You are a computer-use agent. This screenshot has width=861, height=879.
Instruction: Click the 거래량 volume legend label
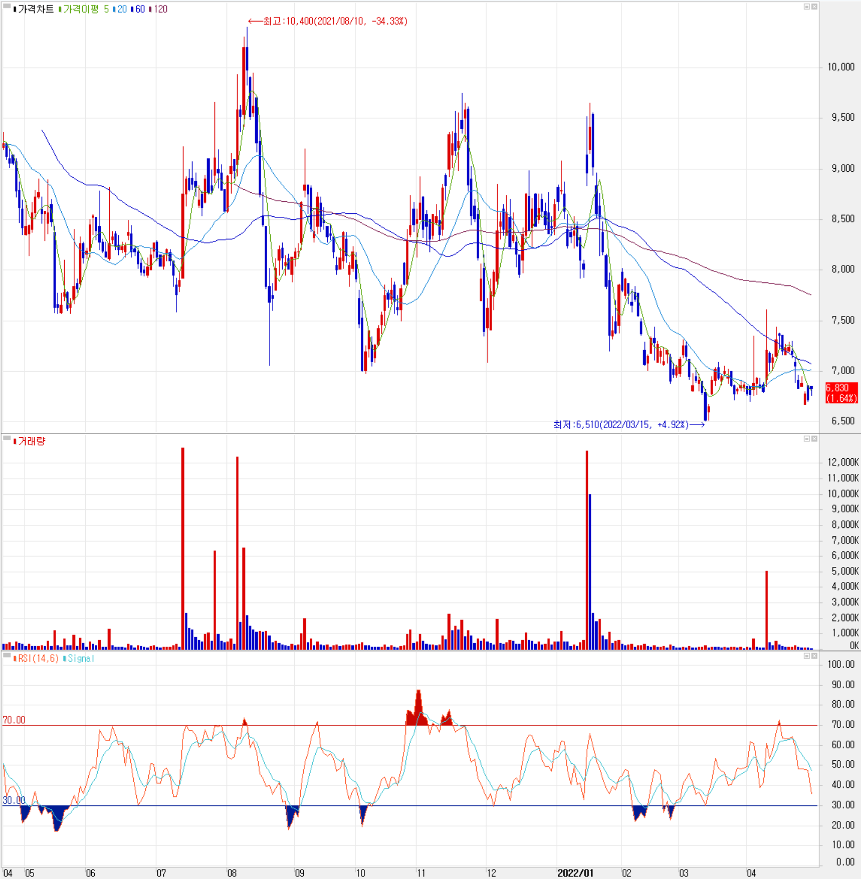[30, 441]
